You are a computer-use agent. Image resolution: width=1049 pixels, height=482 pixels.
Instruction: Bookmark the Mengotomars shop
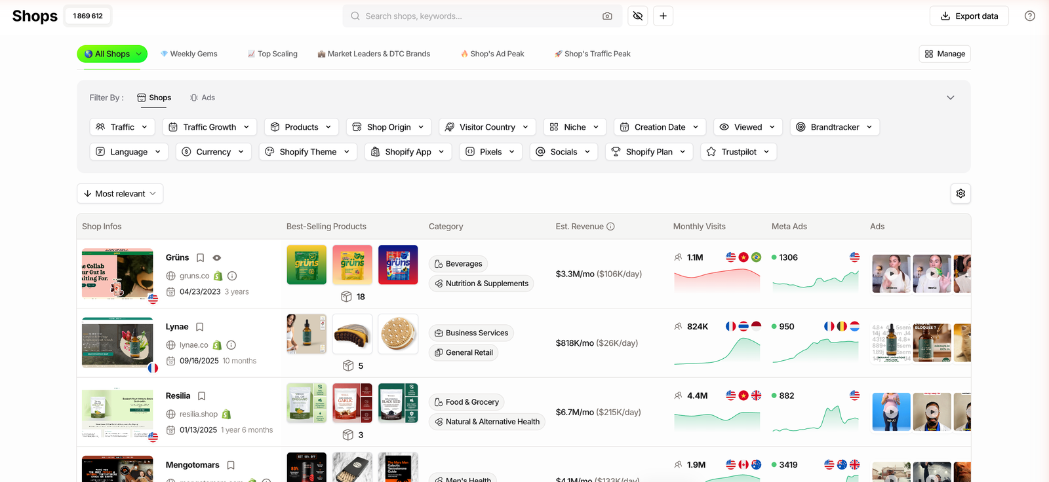pos(231,465)
